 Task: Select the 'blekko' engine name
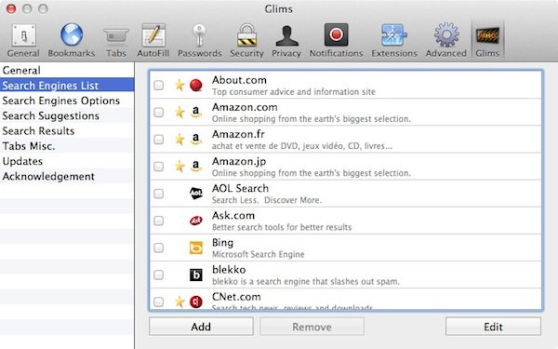coord(229,270)
